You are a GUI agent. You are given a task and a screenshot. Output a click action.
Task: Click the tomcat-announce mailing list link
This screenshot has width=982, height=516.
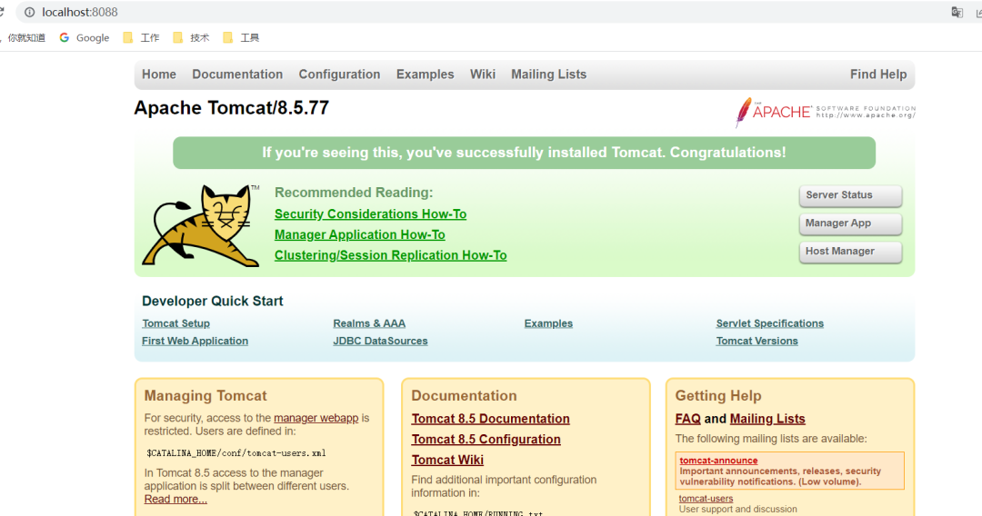[718, 461]
